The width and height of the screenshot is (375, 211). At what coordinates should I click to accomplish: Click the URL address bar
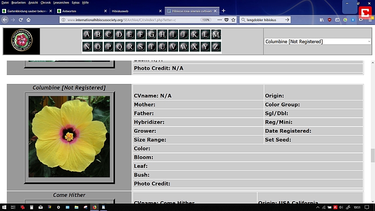pyautogui.click(x=131, y=20)
